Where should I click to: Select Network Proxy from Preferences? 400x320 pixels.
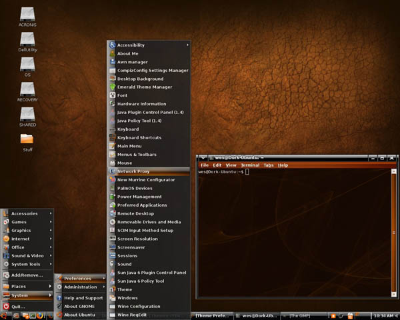click(149, 171)
